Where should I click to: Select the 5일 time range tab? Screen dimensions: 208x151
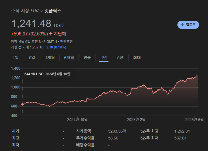(x=32, y=58)
